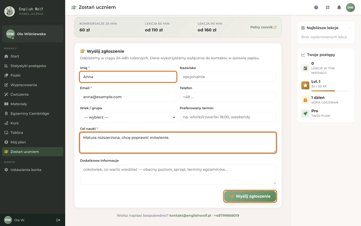Click the star level badge icon
This screenshot has width=361, height=226.
[x=305, y=85]
